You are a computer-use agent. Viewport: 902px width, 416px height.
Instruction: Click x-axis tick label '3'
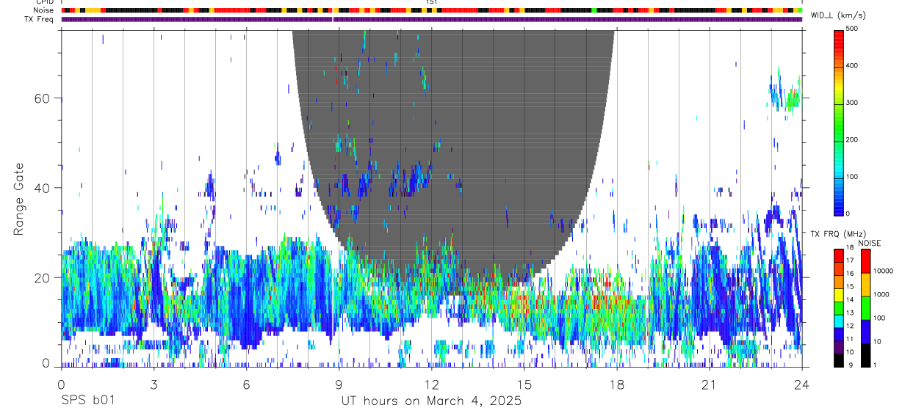pyautogui.click(x=154, y=384)
